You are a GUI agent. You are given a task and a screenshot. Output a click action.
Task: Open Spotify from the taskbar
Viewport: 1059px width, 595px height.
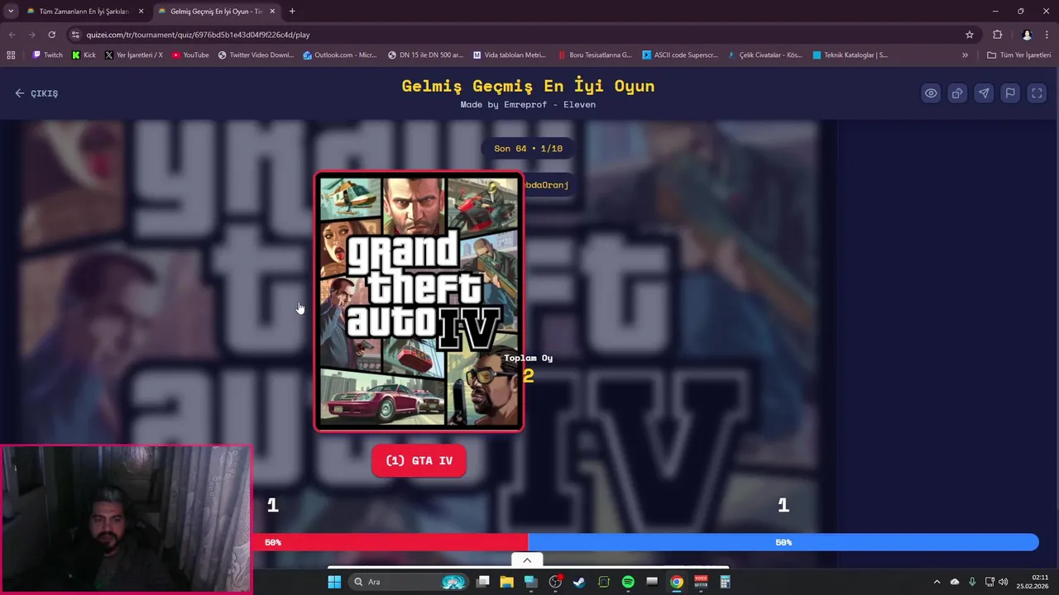pyautogui.click(x=628, y=582)
